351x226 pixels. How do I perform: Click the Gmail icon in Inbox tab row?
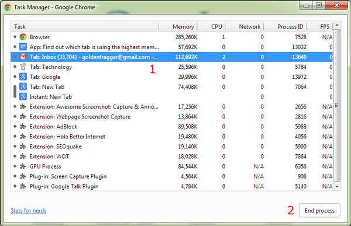[23, 57]
